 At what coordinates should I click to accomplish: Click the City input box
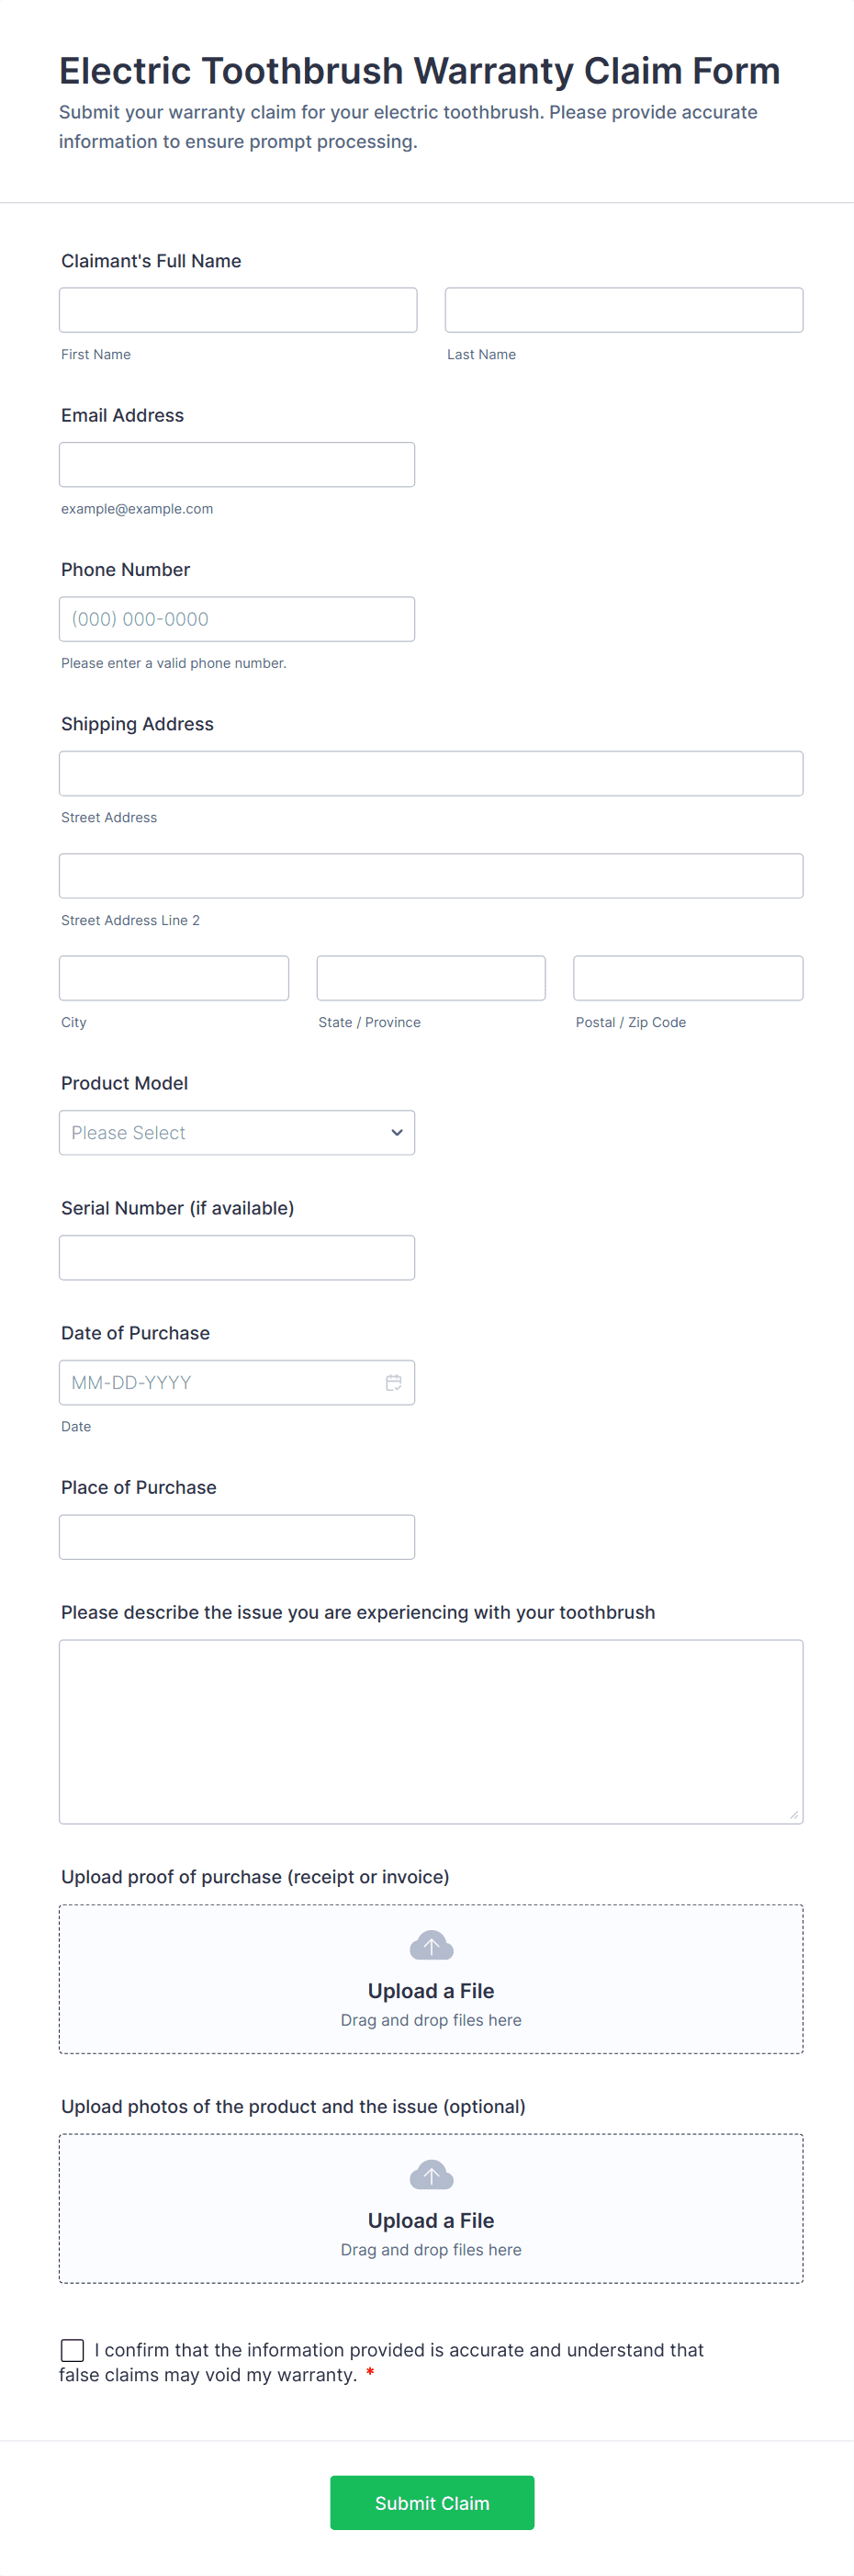click(x=174, y=978)
